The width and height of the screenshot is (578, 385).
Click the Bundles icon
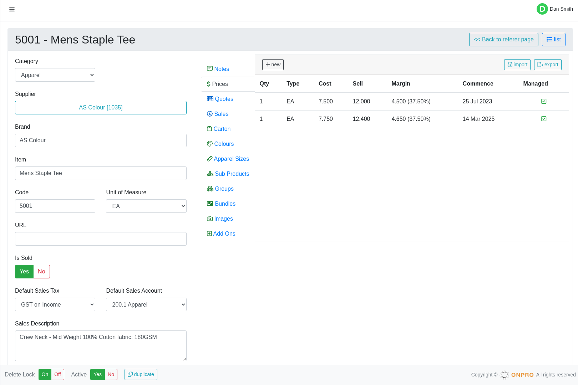click(x=210, y=204)
